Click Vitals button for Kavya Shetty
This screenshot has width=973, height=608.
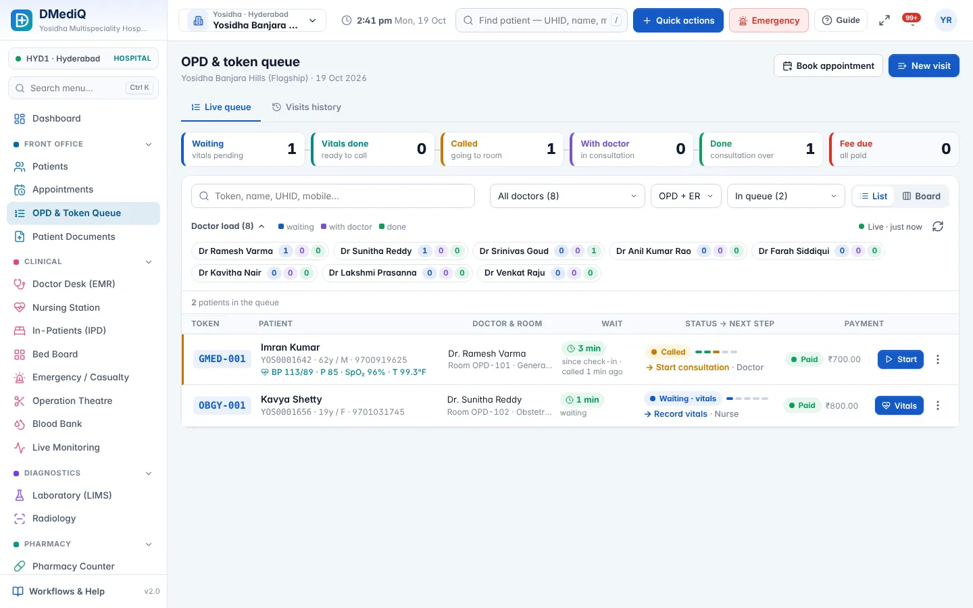click(x=899, y=405)
